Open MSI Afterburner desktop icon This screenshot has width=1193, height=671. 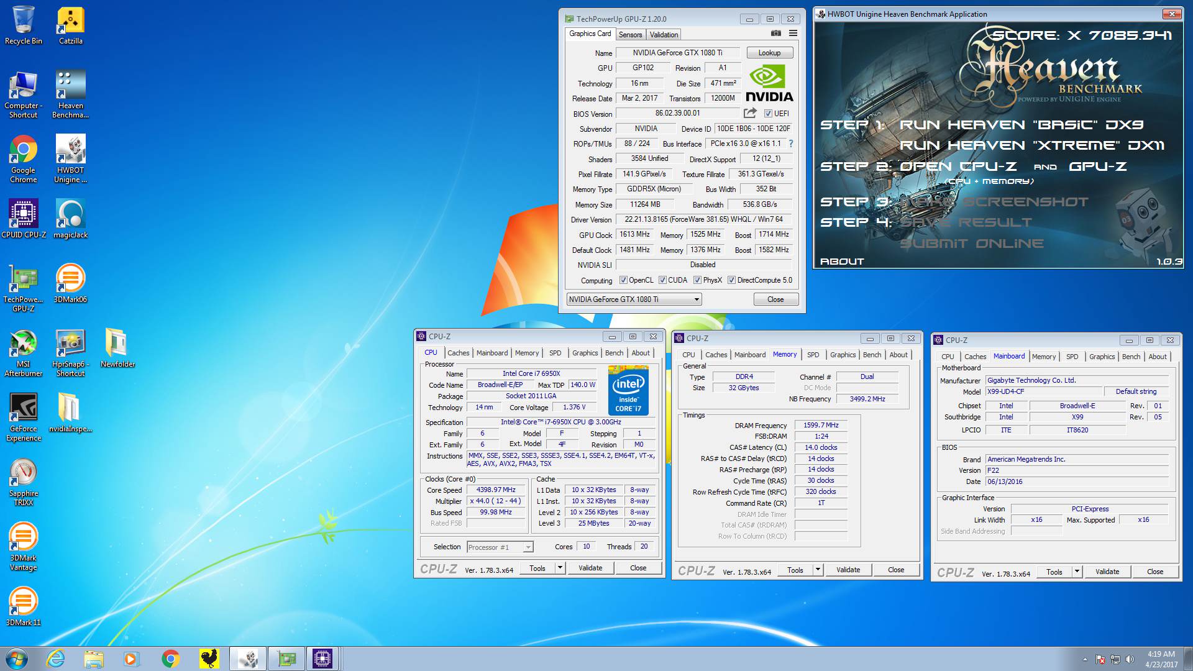click(24, 353)
